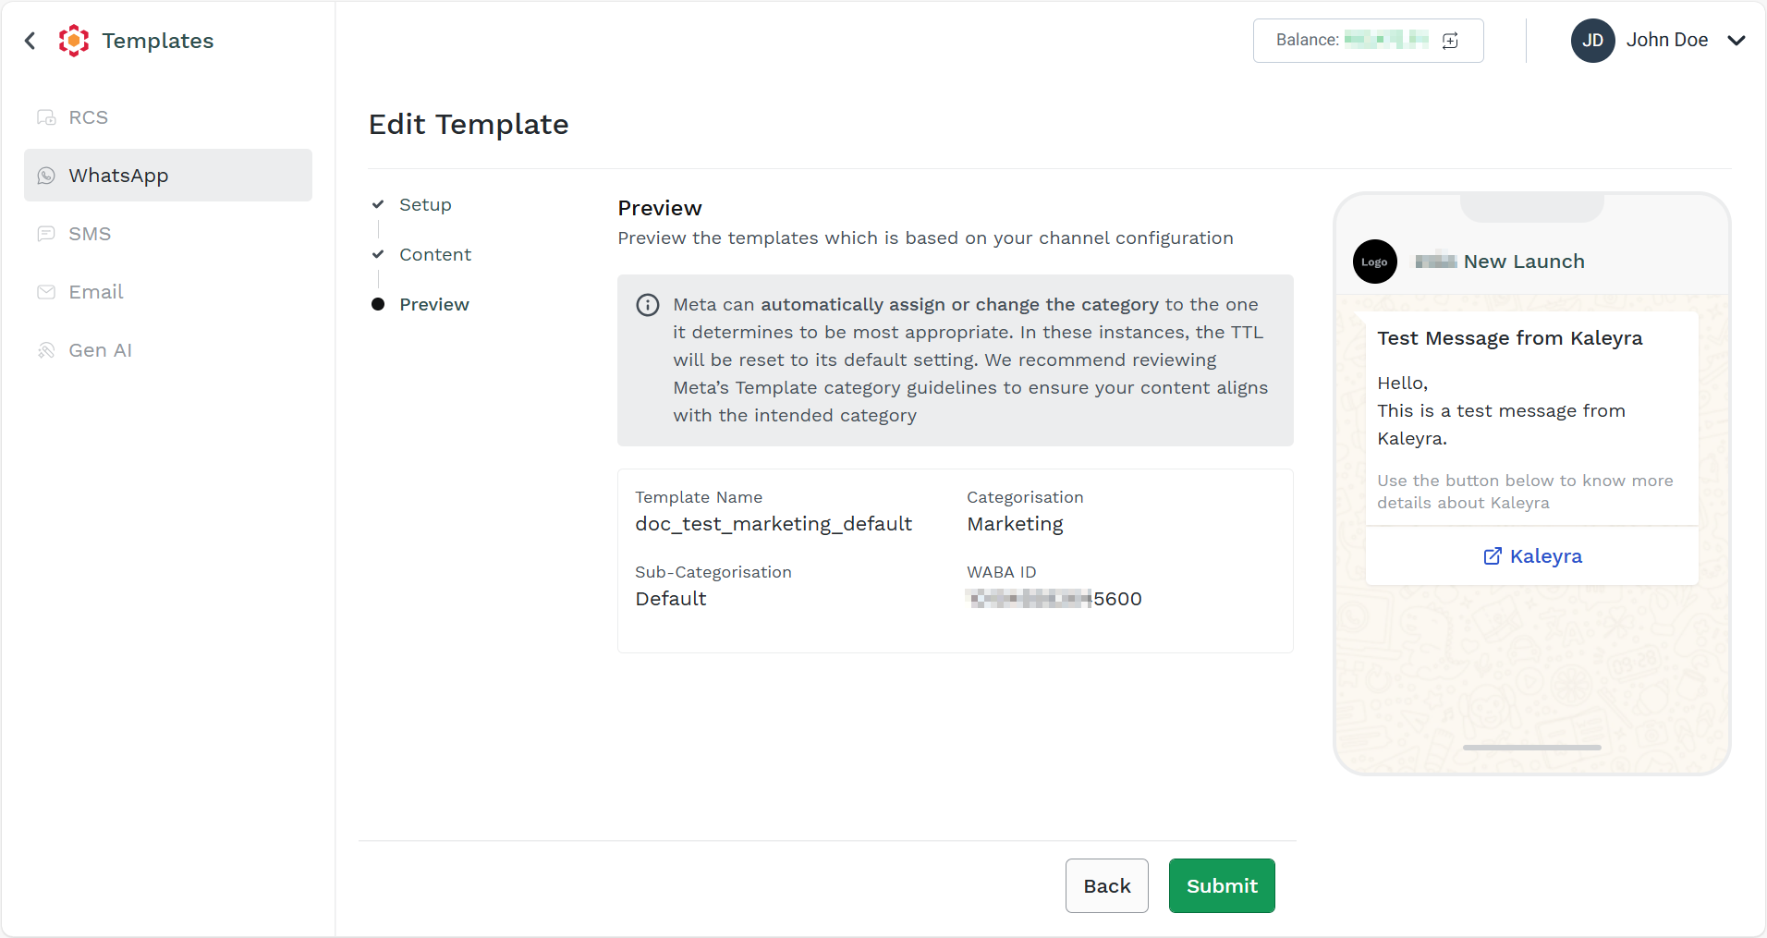
Task: Click the info icon in Meta notice
Action: tap(648, 305)
